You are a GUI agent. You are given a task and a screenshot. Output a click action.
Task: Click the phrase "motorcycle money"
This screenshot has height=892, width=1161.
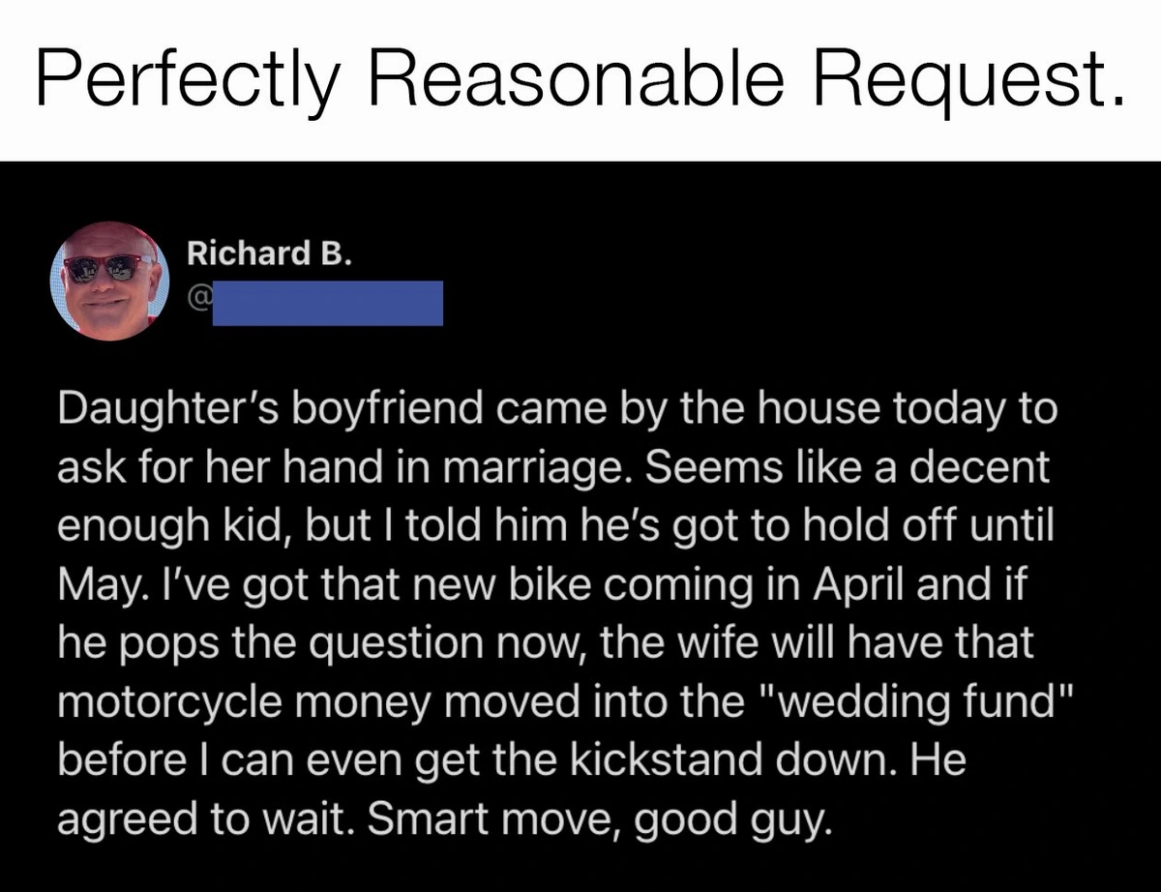click(x=226, y=701)
